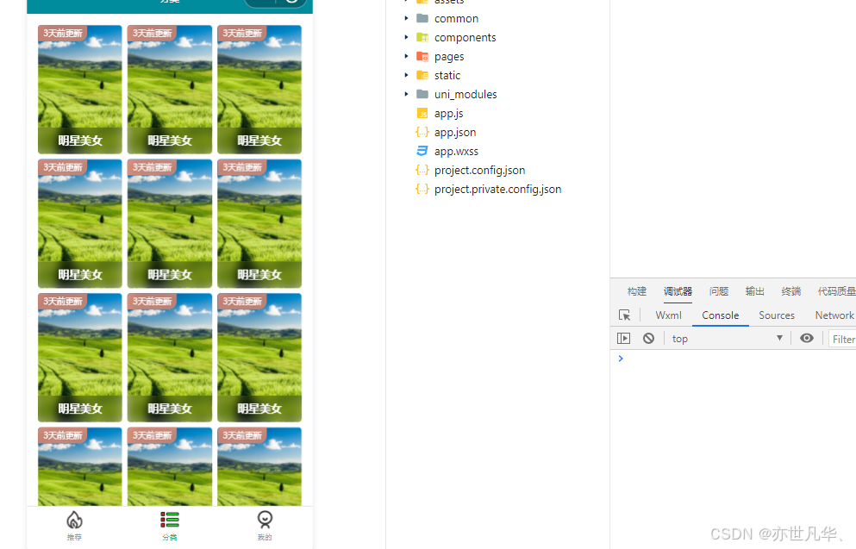The height and width of the screenshot is (549, 856).
Task: Switch to the 构建 tab
Action: coord(636,291)
